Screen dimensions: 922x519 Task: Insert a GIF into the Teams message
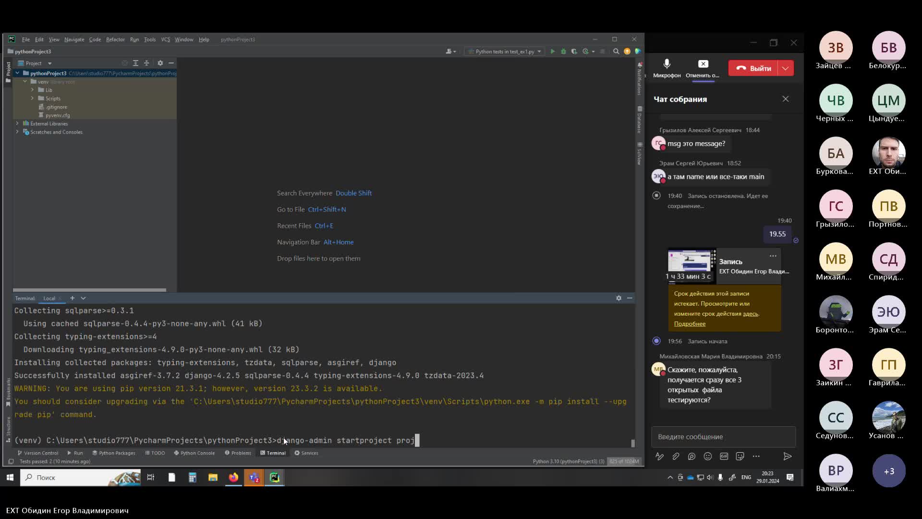click(x=724, y=457)
